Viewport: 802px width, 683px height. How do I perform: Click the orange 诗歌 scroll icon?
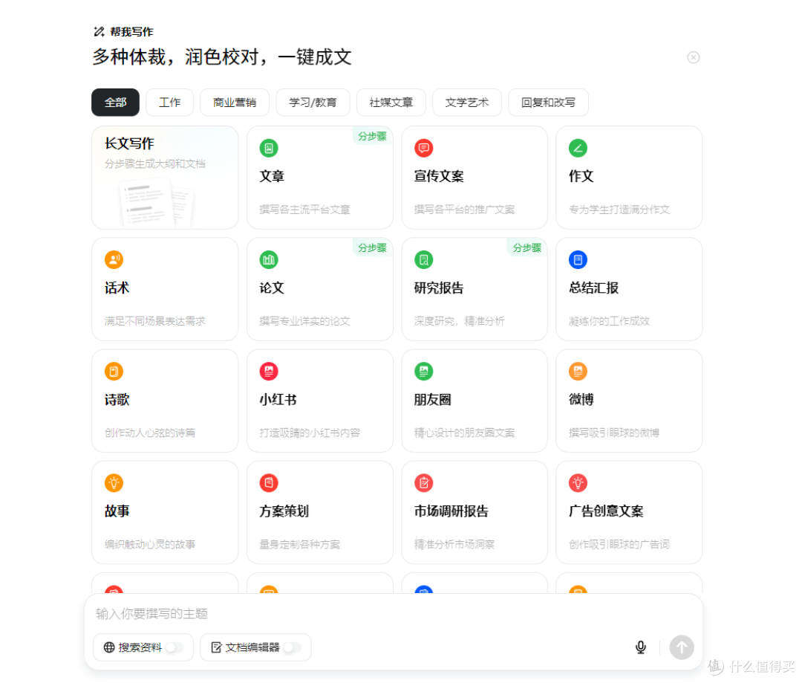114,371
